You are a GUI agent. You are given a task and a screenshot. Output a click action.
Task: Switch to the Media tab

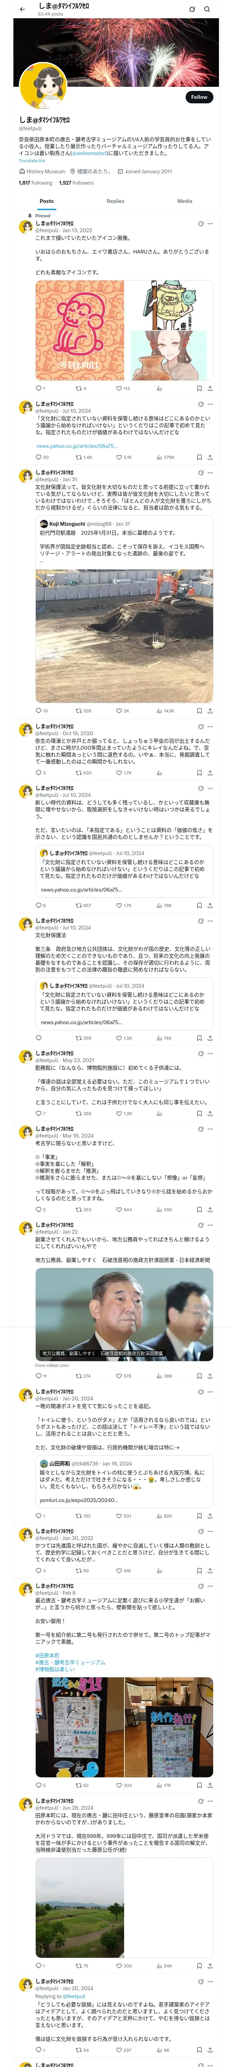point(185,202)
